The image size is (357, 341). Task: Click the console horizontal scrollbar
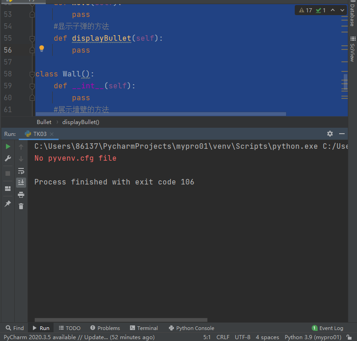[121, 320]
